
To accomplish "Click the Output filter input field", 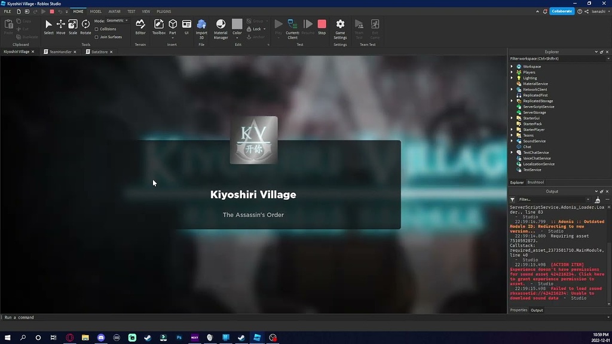I will point(553,199).
